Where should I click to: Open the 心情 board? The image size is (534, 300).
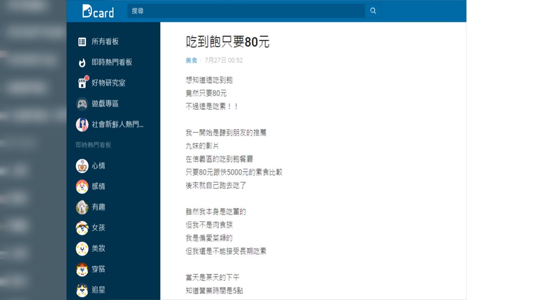(98, 166)
